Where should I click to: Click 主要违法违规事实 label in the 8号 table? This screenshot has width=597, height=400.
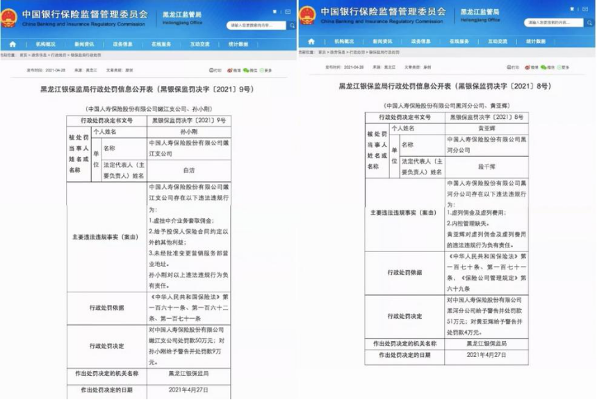(x=403, y=212)
